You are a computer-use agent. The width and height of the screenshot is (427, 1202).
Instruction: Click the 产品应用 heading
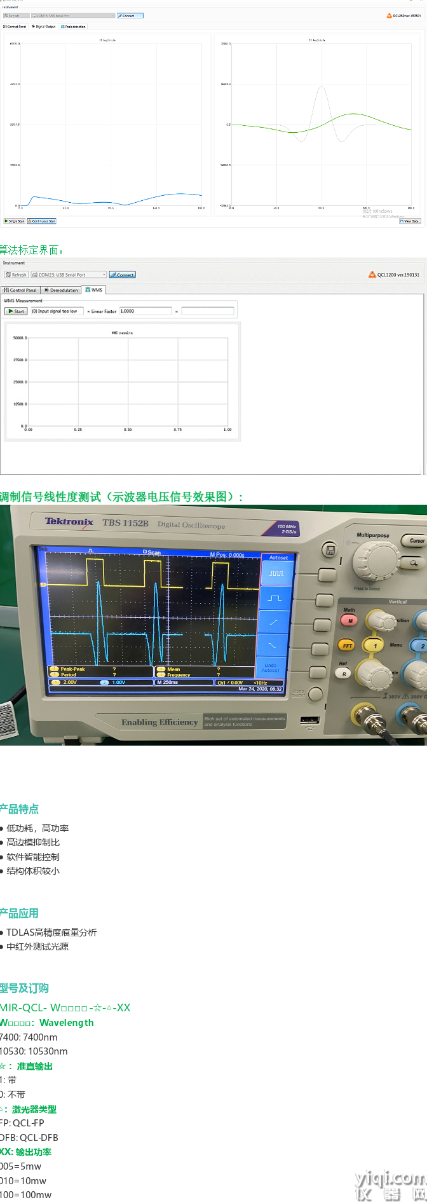pos(20,913)
